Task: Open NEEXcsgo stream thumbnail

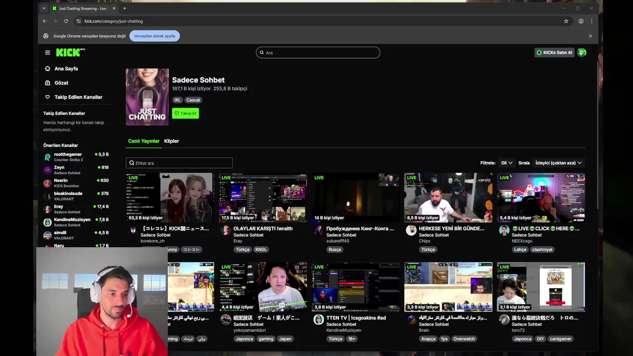Action: point(541,198)
